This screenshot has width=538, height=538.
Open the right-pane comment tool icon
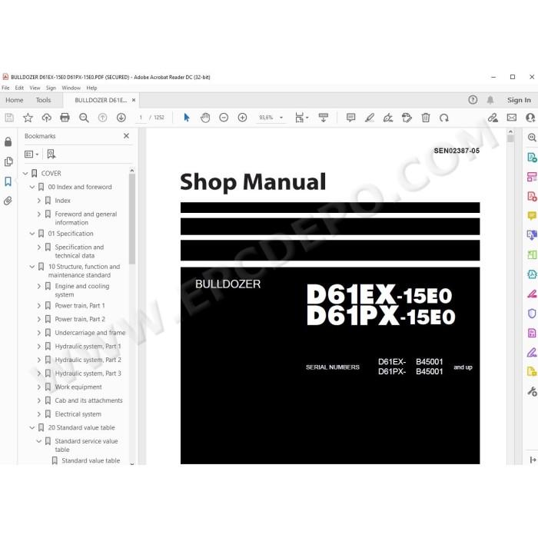click(x=532, y=216)
